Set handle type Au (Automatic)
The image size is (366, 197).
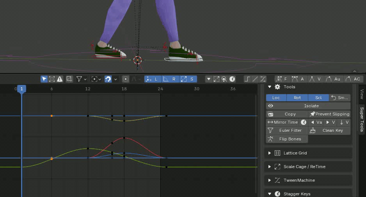333,79
